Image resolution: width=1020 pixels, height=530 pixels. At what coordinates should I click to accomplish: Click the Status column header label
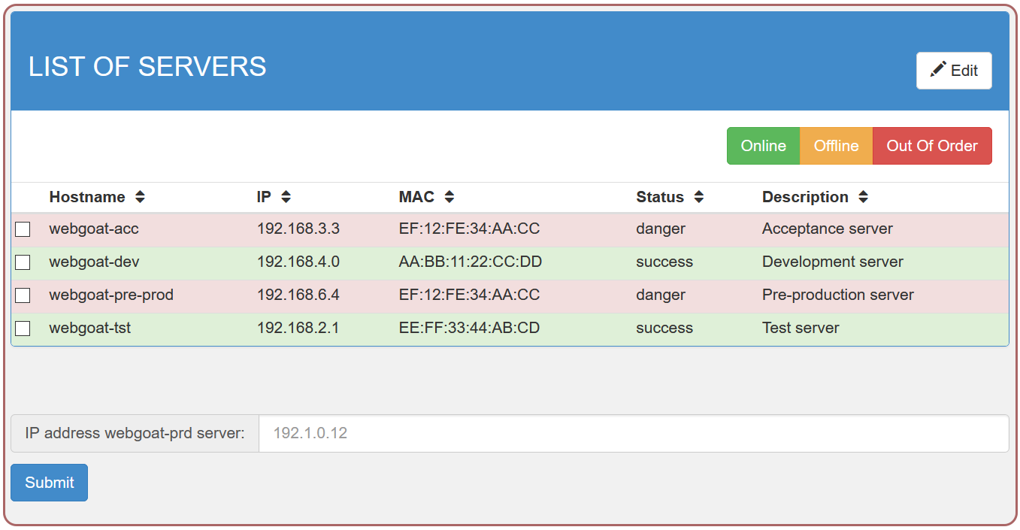pos(660,197)
